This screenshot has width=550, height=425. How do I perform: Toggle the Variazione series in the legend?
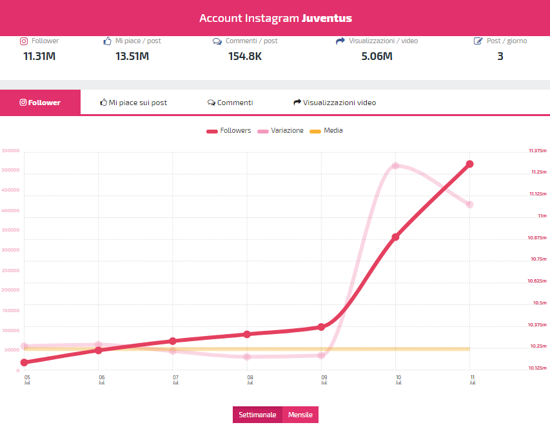point(280,130)
